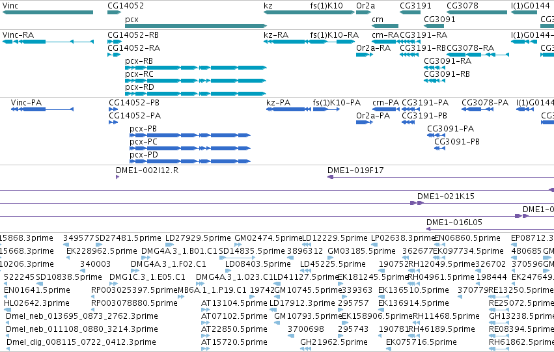The height and width of the screenshot is (352, 554).
Task: Select the AT13104.5prime EST label
Action: [x=234, y=303]
